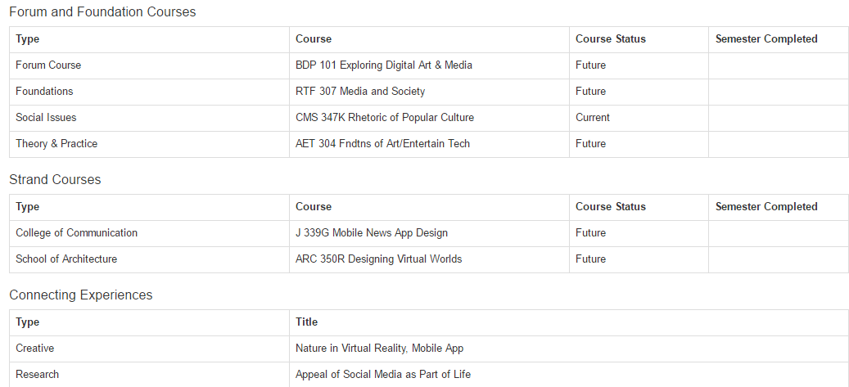Click the Strand Courses section heading
The image size is (849, 387).
pos(55,180)
